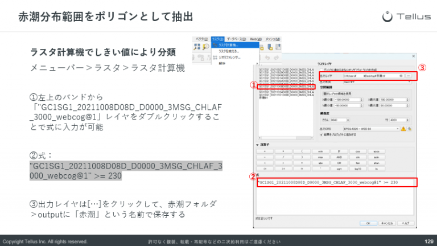Toggle create on-the-fly raster checkbox
437x246 pixels.
point(321,69)
